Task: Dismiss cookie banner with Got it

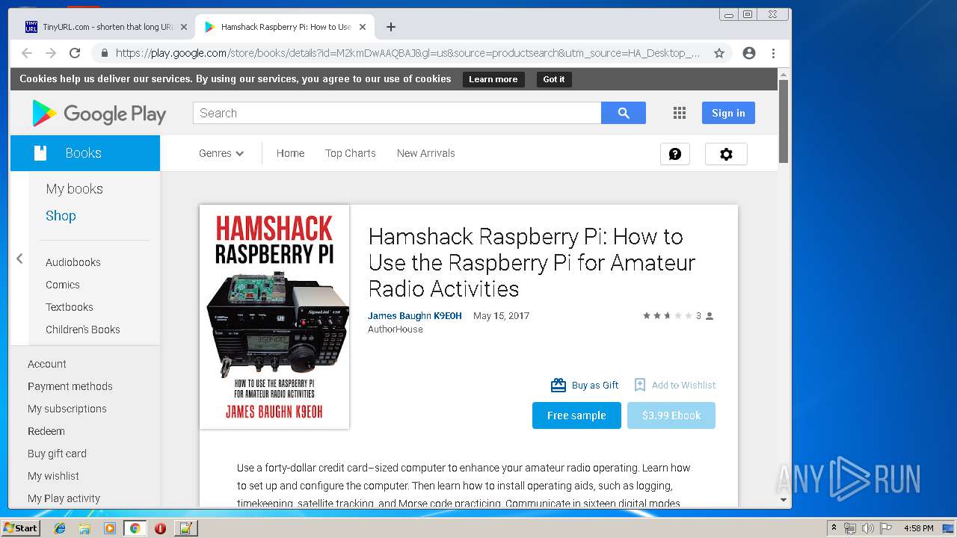Action: 554,79
